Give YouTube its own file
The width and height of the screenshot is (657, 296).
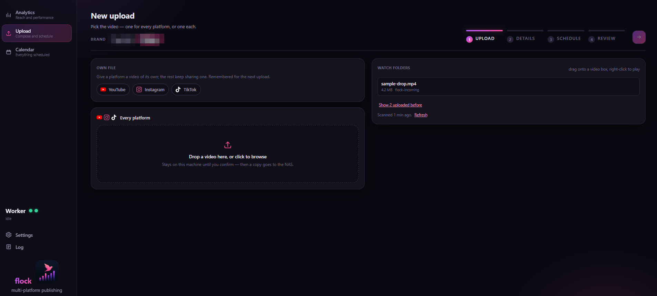[113, 89]
